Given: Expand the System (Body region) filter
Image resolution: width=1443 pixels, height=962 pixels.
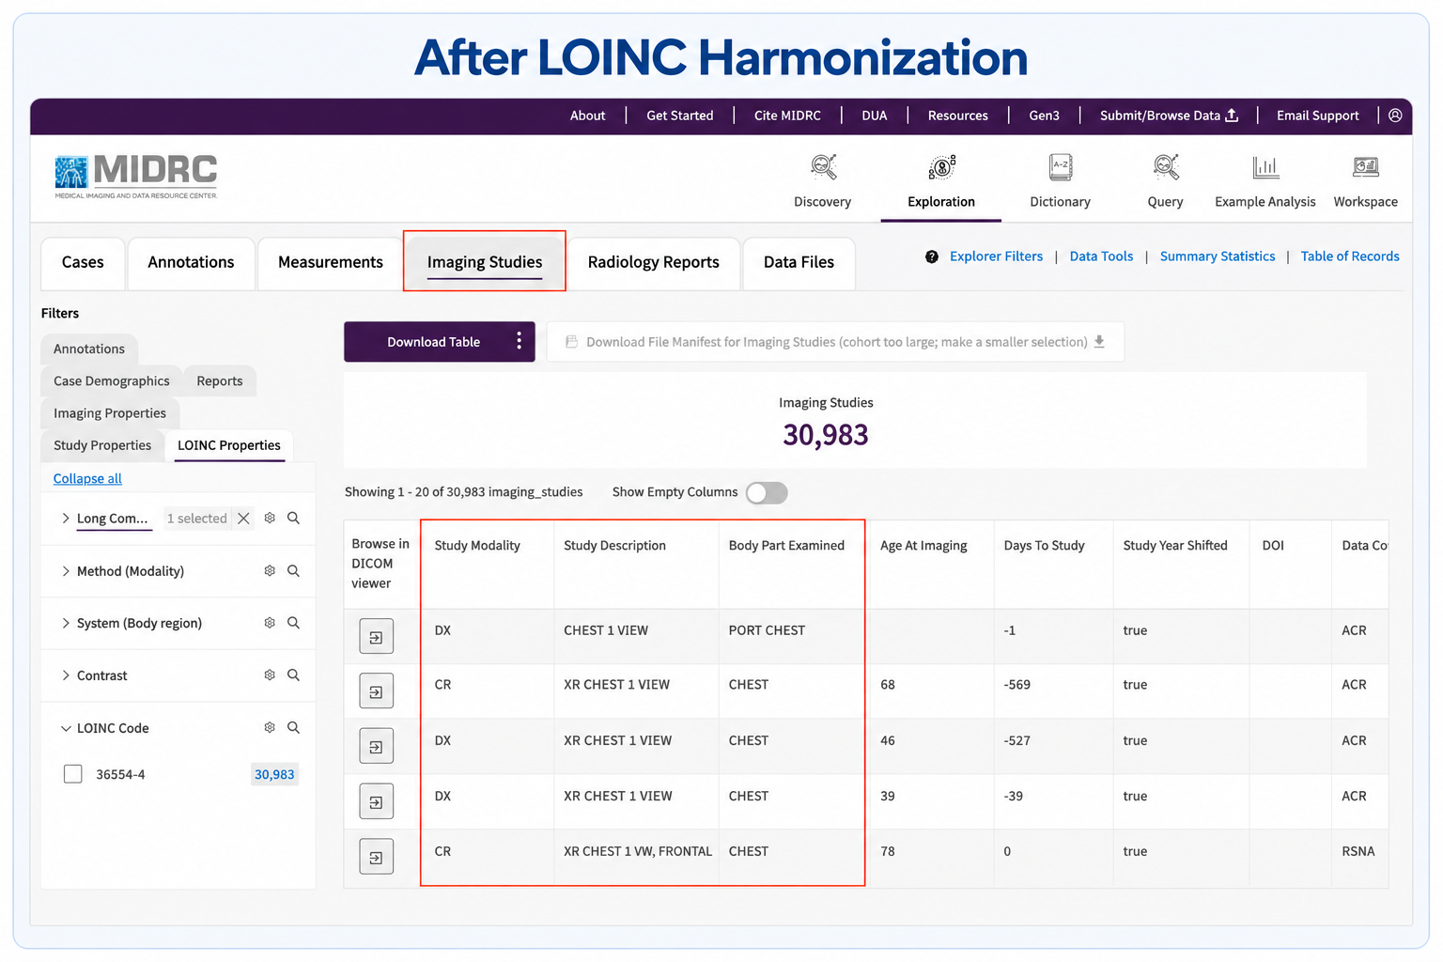Looking at the screenshot, I should click(x=66, y=623).
